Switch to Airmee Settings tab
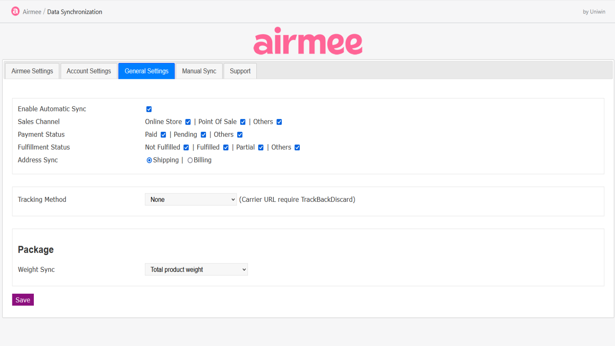 point(32,71)
